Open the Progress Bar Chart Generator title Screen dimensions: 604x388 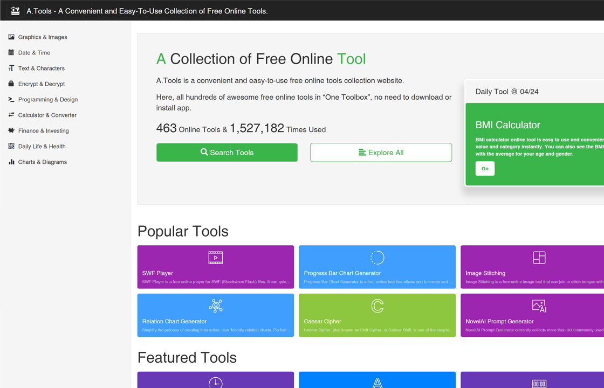tap(342, 273)
